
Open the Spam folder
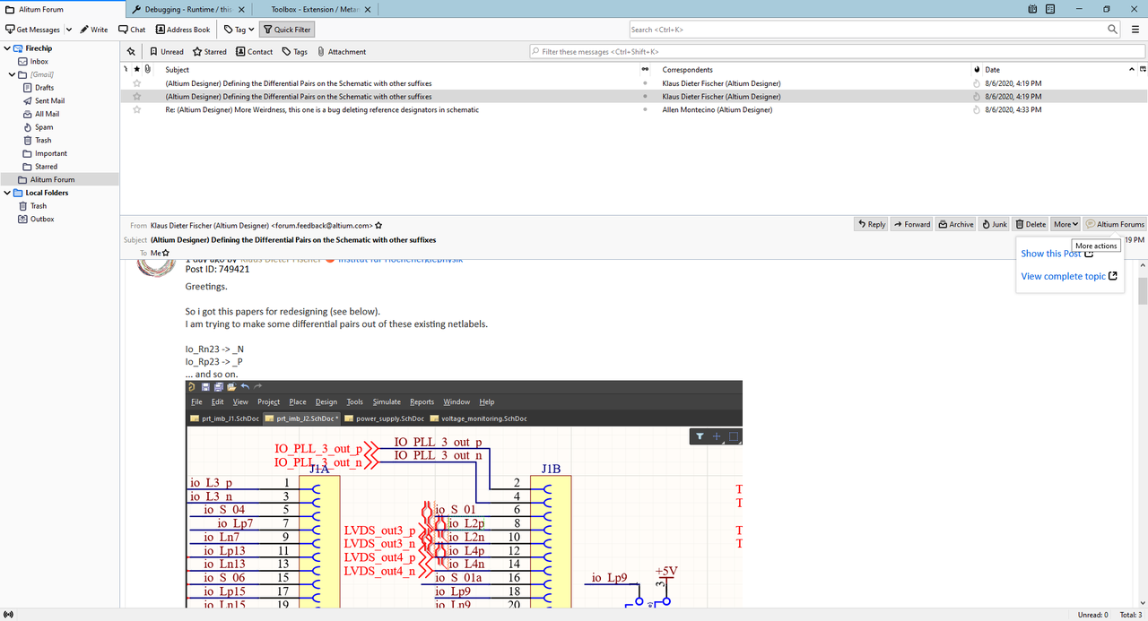click(x=44, y=127)
